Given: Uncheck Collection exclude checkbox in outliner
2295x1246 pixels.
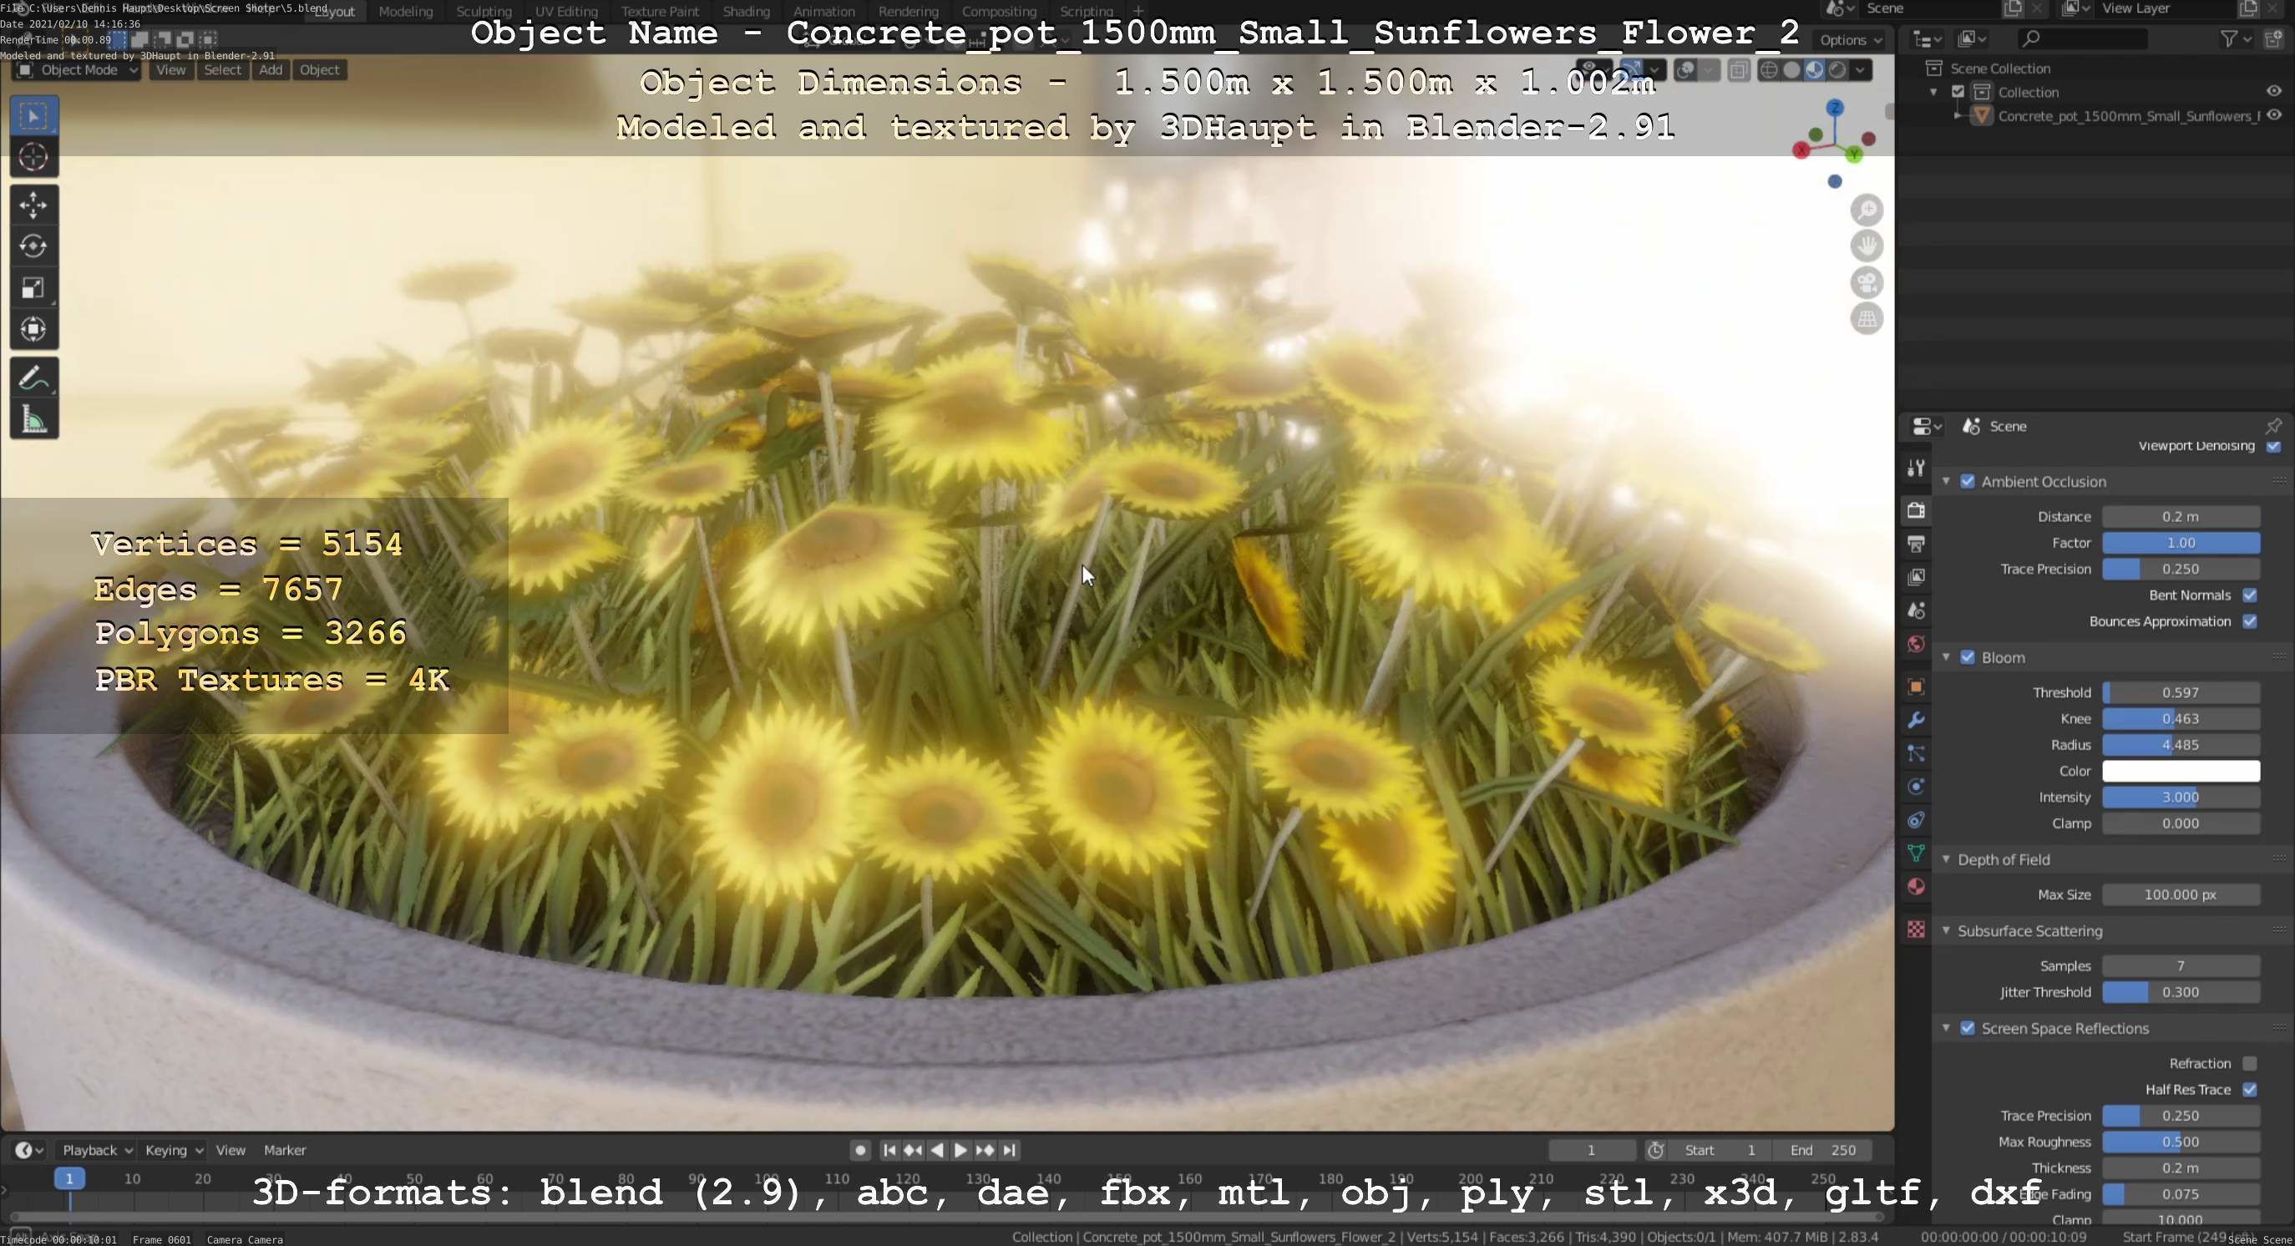Looking at the screenshot, I should (1958, 93).
